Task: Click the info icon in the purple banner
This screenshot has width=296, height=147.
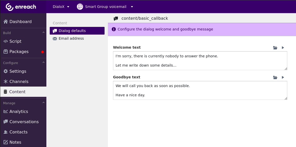Action: coord(114,29)
